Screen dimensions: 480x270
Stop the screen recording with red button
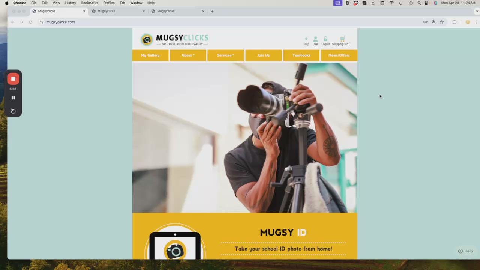tap(13, 79)
